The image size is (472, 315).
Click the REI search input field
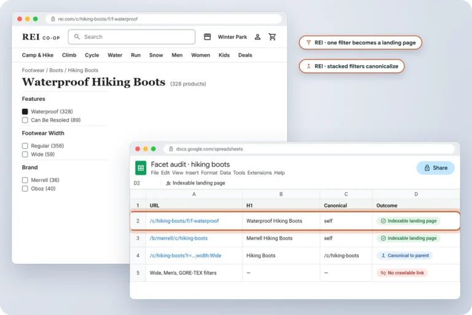132,37
